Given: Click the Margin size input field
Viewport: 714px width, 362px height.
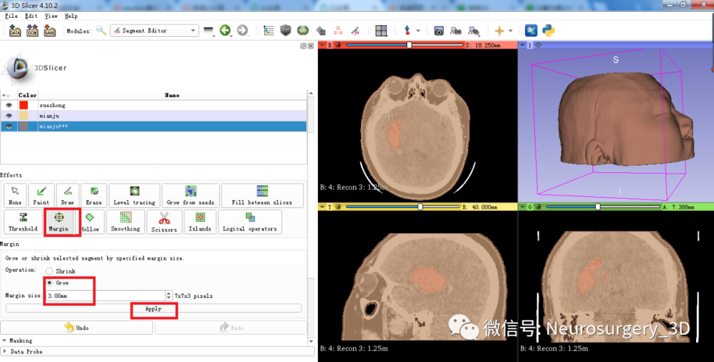Looking at the screenshot, I should 105,295.
